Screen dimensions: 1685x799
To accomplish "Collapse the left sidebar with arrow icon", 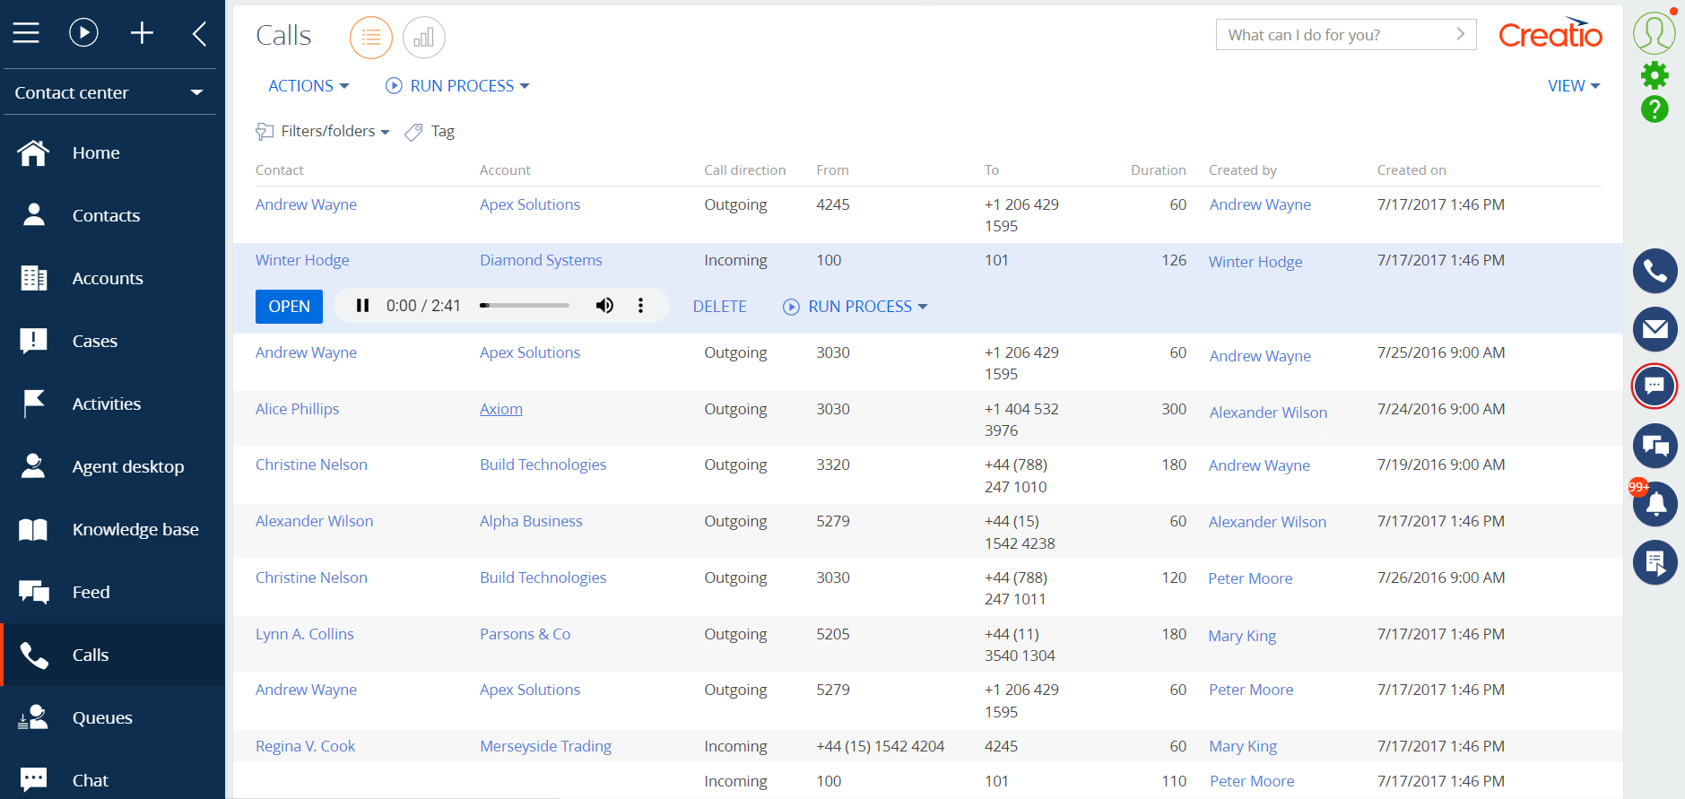I will 199,34.
